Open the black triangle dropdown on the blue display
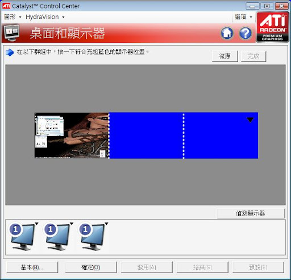291x280 pixels. (250, 120)
